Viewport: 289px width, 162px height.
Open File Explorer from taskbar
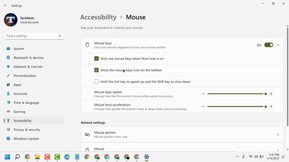pyautogui.click(x=37, y=157)
